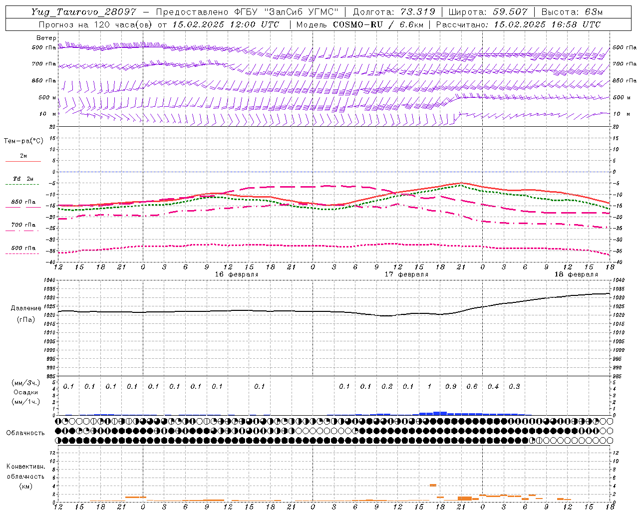Click the Облачность cloud cover label
This screenshot has height=511, width=639.
click(x=25, y=433)
